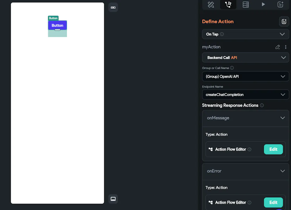The image size is (291, 210).
Task: Switch to the Actions tab icon
Action: 228,4
